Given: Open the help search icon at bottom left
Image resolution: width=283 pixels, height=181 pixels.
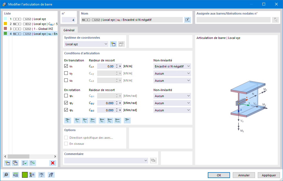Looking at the screenshot, I should click(x=6, y=175).
